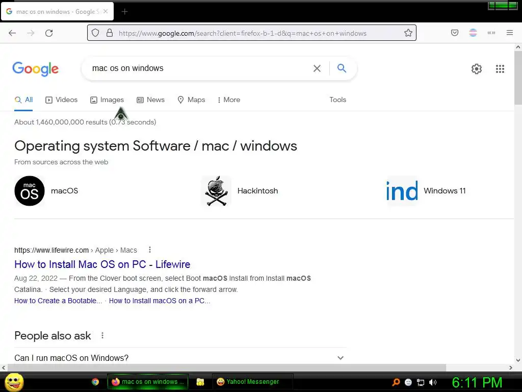522x392 pixels.
Task: Open the tray search magnifier icon
Action: pyautogui.click(x=396, y=382)
